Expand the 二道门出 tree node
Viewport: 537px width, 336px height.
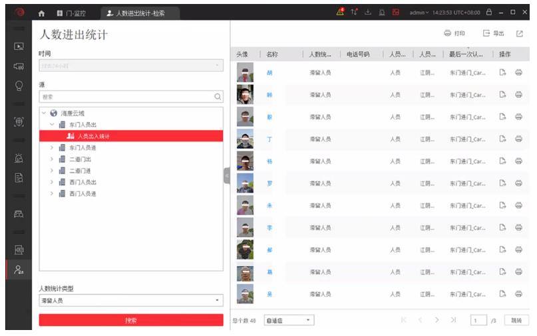(53, 159)
